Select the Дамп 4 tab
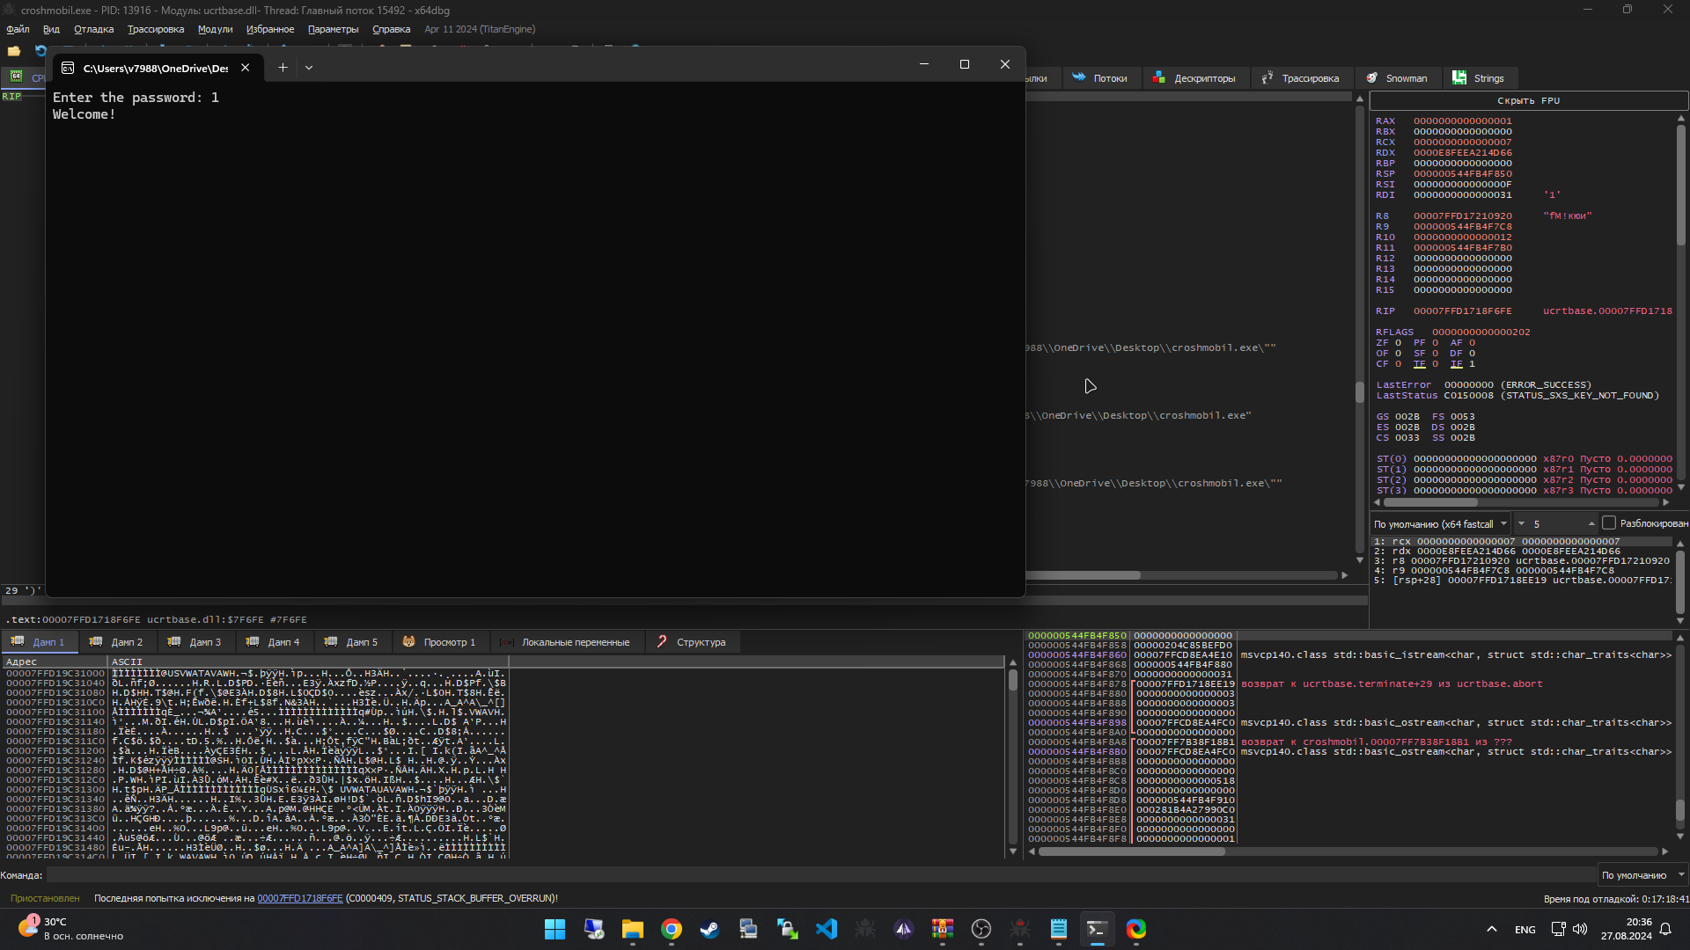This screenshot has height=950, width=1690. 274,642
